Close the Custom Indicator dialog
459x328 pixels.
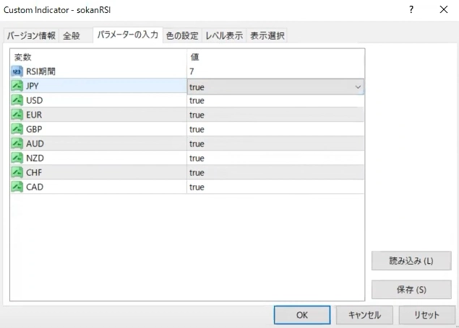[x=444, y=9]
